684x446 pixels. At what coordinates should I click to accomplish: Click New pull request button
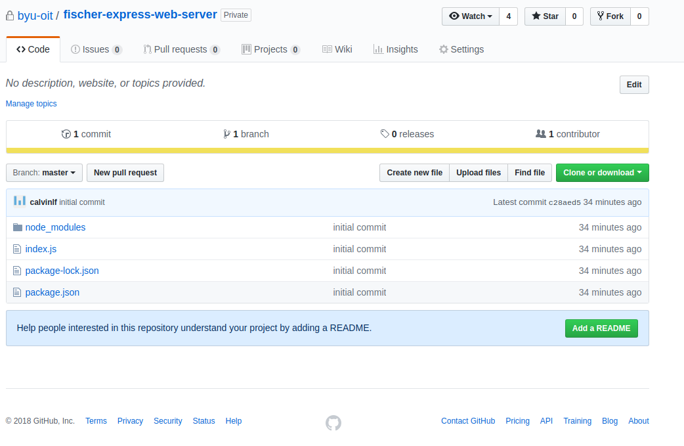coord(125,173)
